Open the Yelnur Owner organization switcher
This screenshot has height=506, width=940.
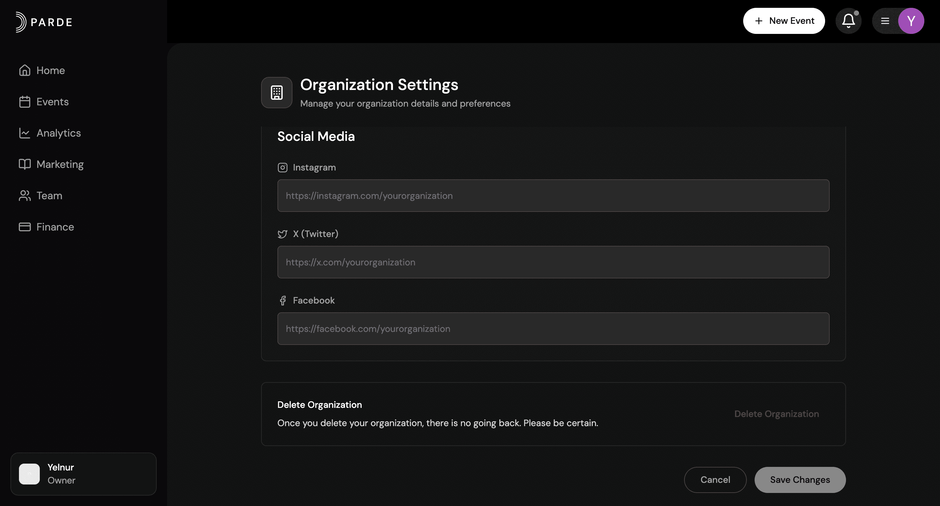83,473
